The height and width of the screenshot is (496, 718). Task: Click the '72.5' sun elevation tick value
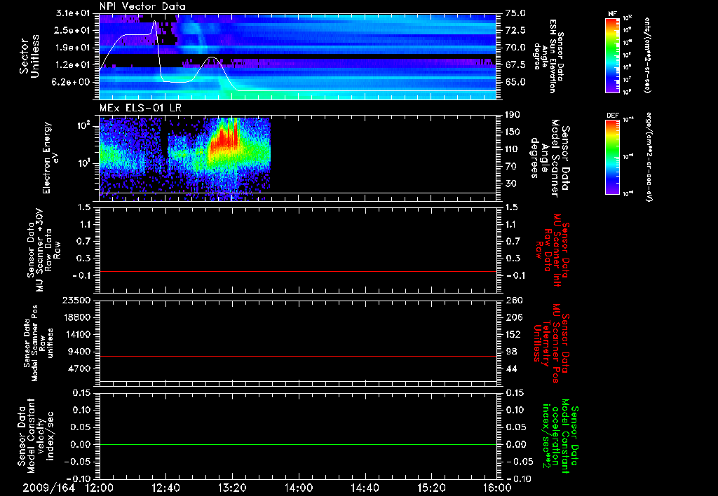point(515,30)
